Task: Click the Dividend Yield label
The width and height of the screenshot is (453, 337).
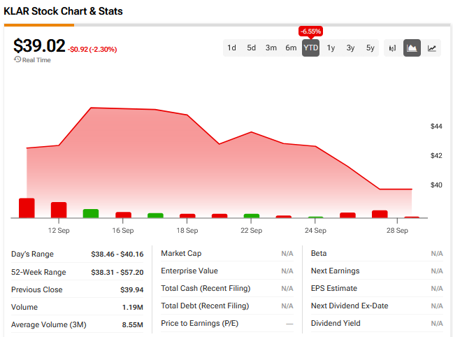Action: (x=336, y=324)
